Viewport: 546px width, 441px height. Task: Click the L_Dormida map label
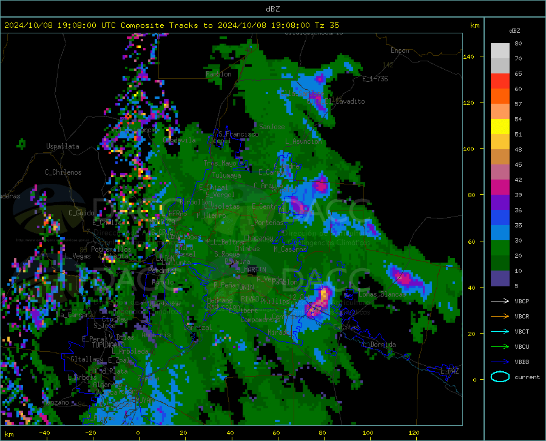380,345
